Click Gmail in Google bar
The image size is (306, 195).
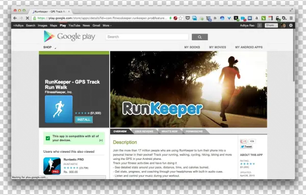pos(96,25)
